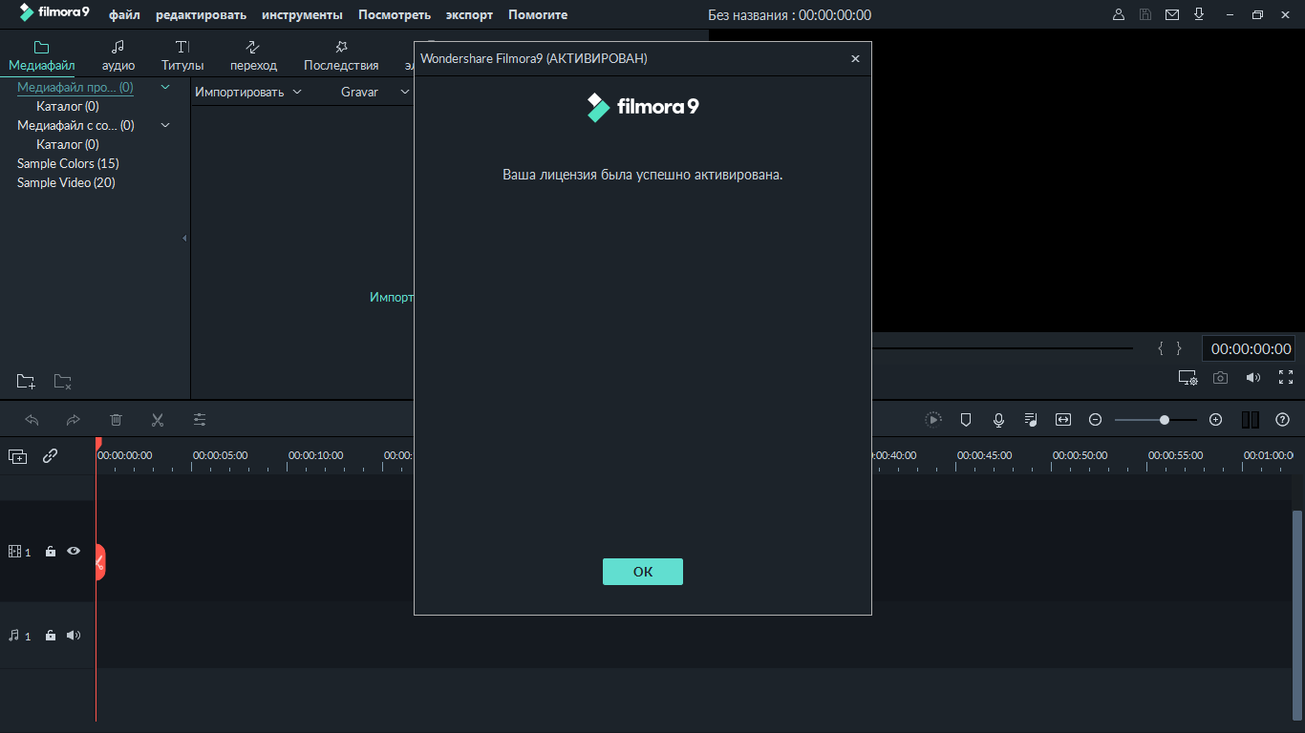Select Медиафайл с со... (0) tree item
The width and height of the screenshot is (1305, 733).
click(x=75, y=125)
